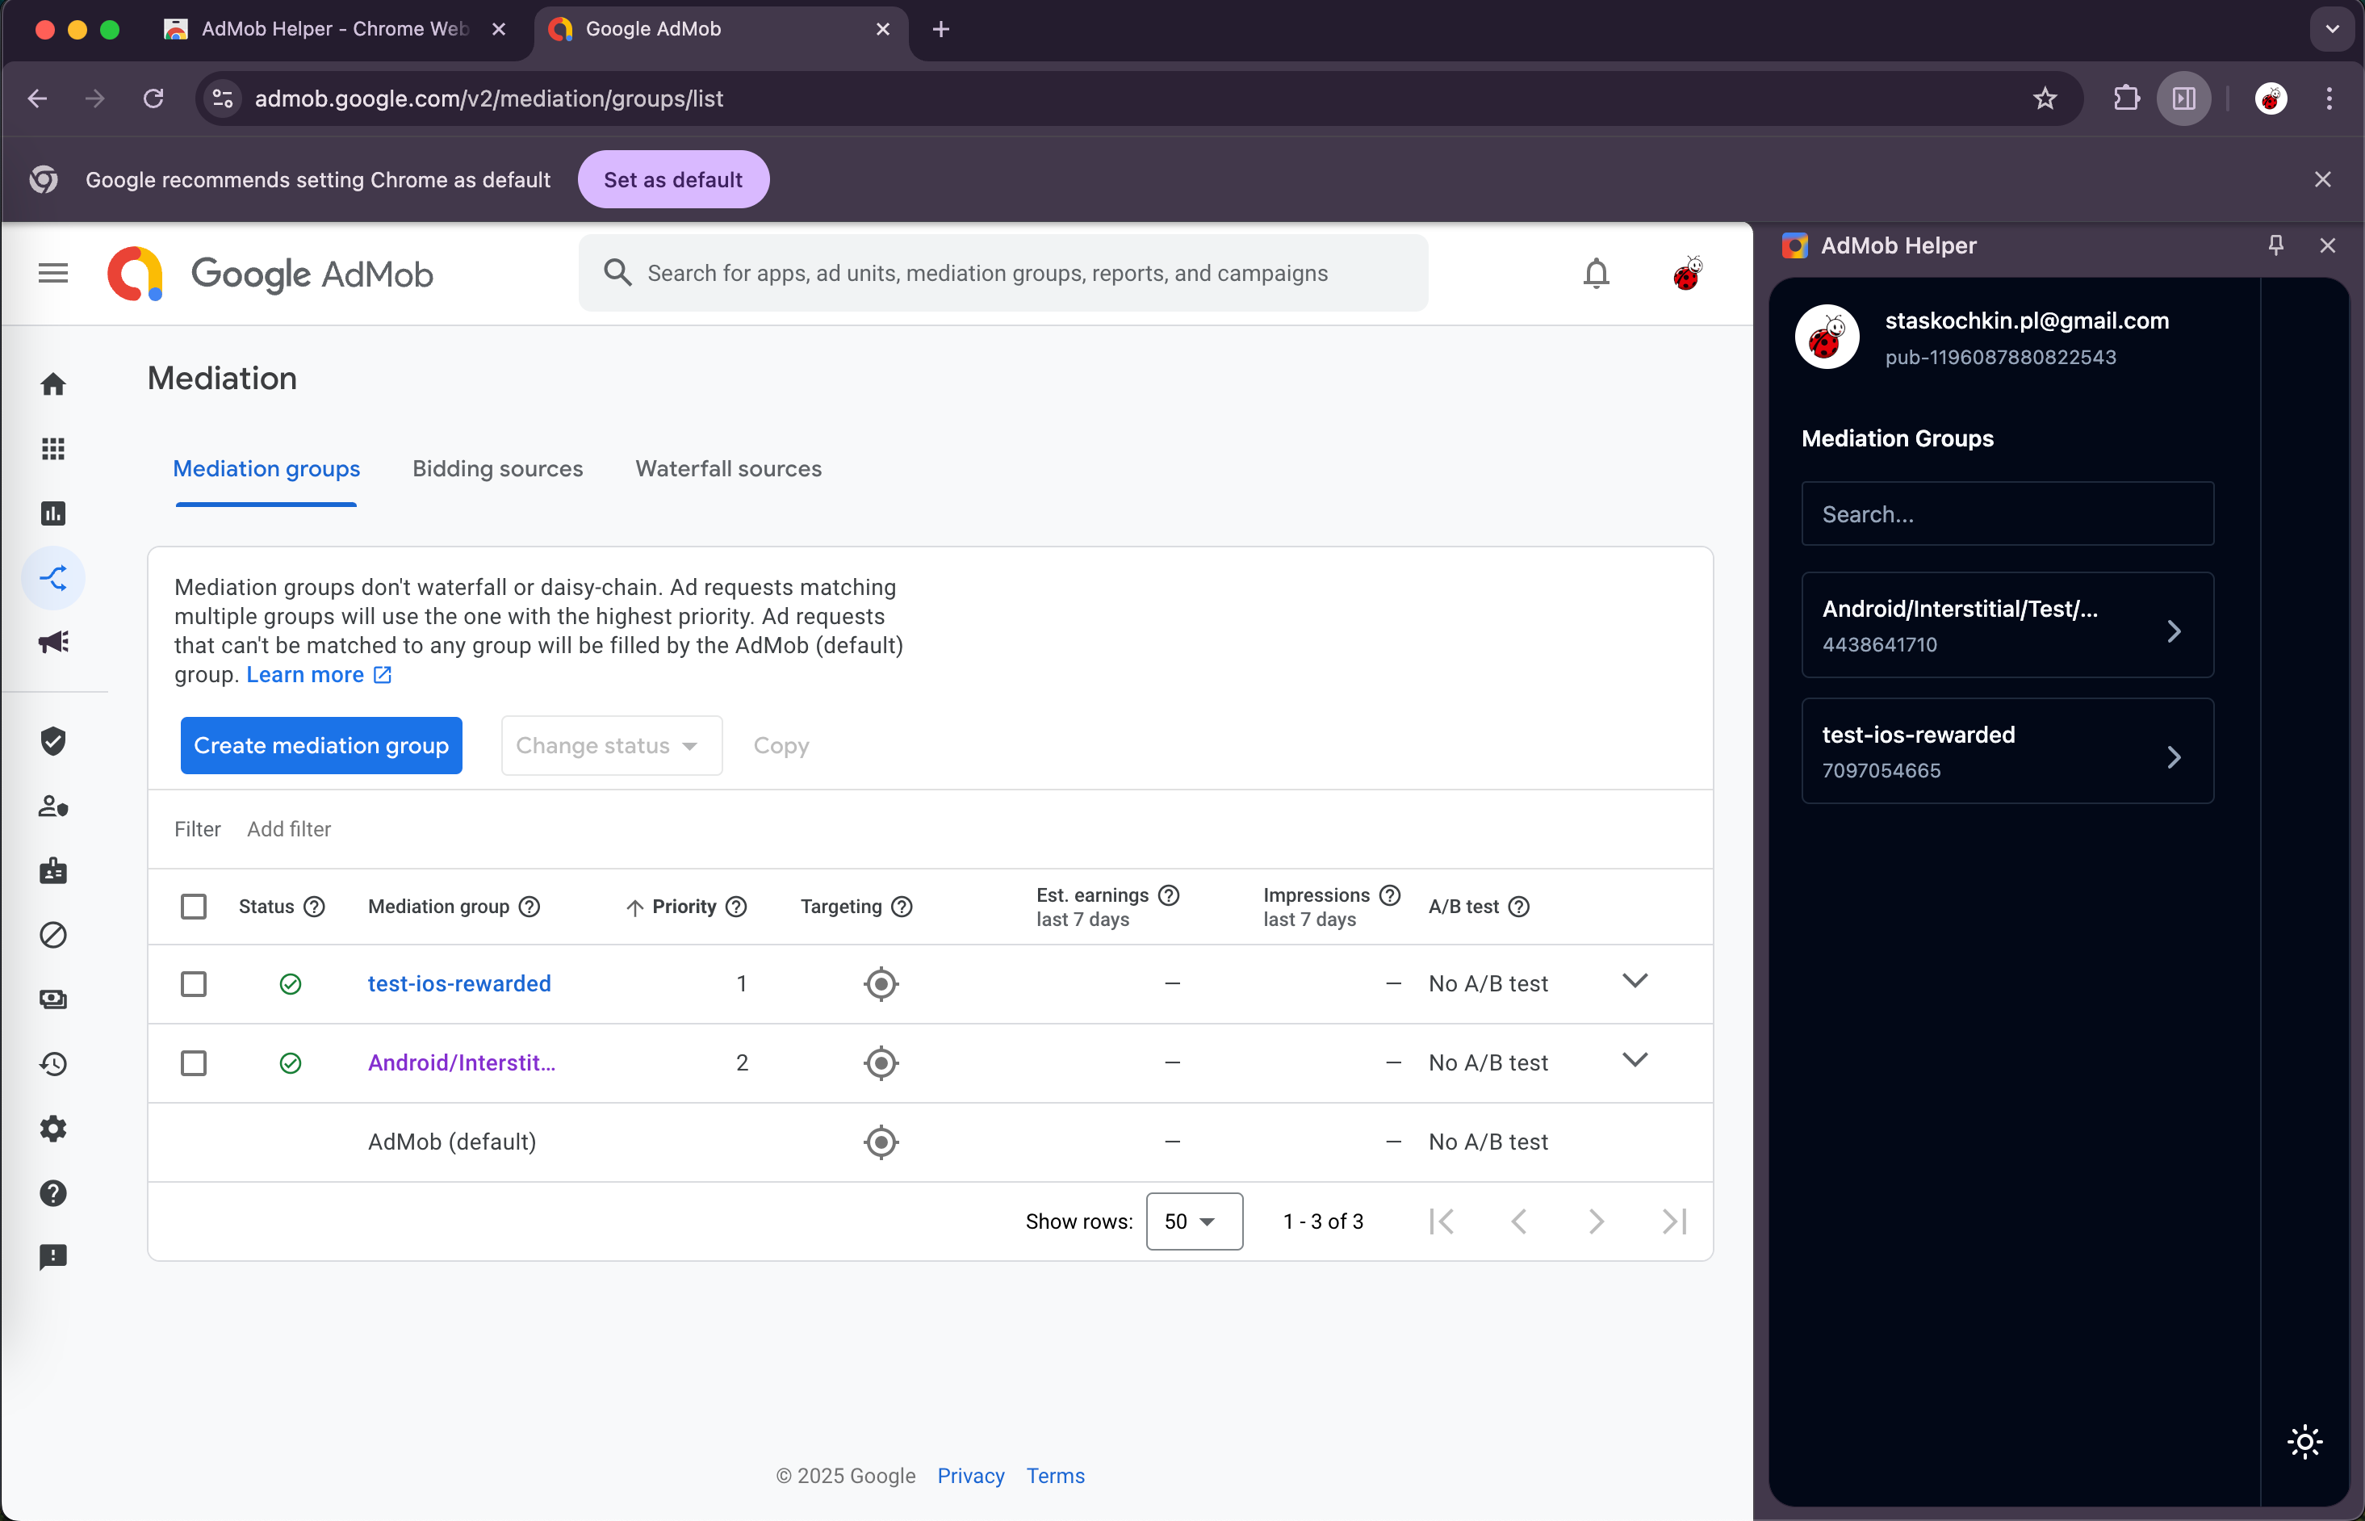Open a new browser tab

click(941, 28)
